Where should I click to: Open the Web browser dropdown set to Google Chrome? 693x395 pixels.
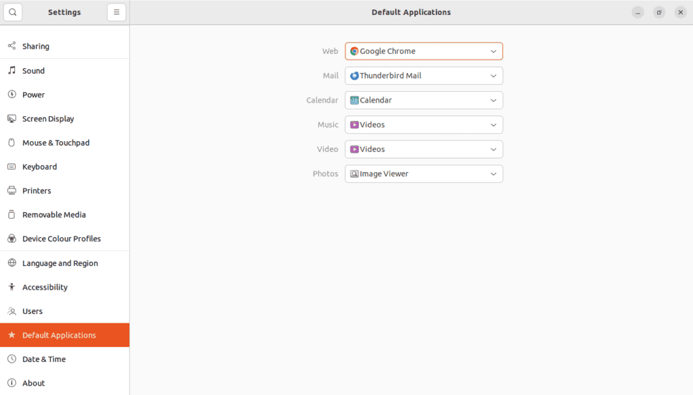423,51
